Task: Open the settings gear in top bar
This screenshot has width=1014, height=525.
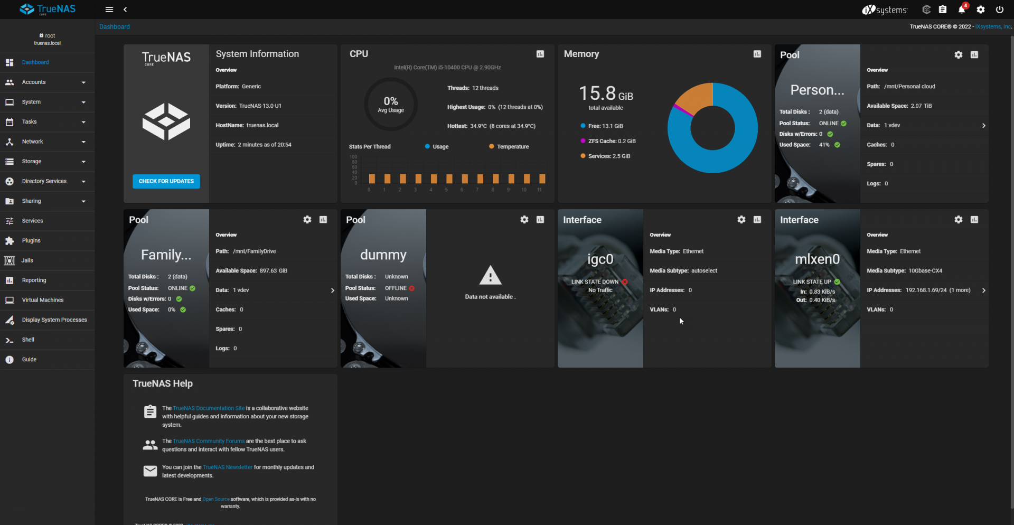Action: 981,10
